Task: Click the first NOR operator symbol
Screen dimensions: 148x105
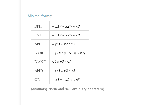Action: tap(65, 53)
